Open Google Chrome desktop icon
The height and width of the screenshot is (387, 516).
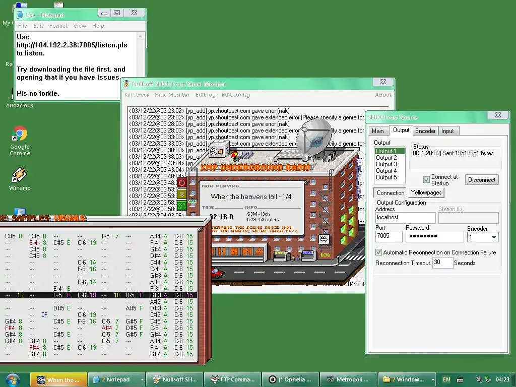tap(20, 141)
